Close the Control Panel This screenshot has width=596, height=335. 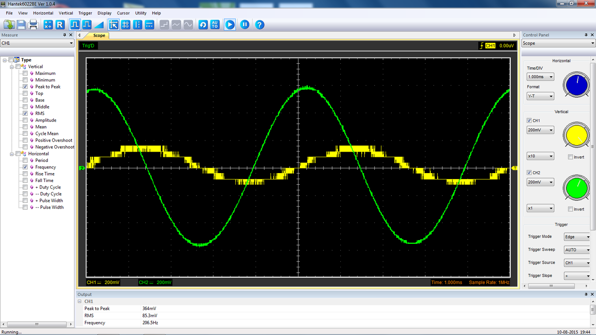(x=592, y=35)
